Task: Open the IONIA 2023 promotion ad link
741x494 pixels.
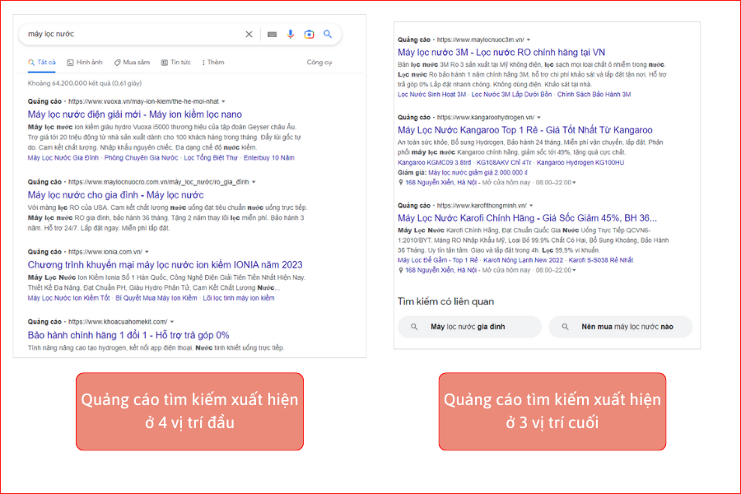Action: pyautogui.click(x=165, y=265)
